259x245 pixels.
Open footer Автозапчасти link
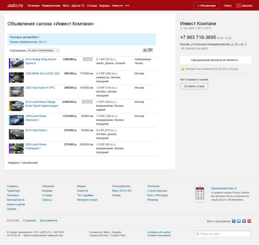point(16,200)
